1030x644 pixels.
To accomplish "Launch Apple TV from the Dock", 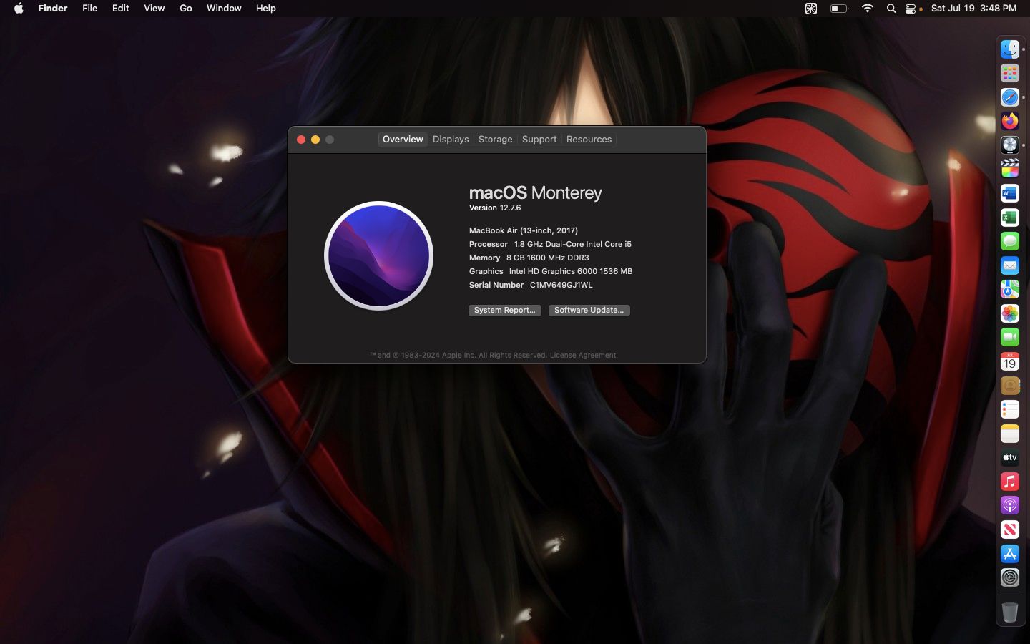I will tap(1009, 457).
